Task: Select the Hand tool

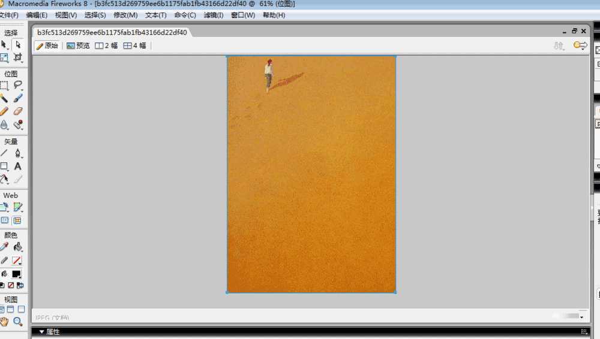Action: [5, 322]
